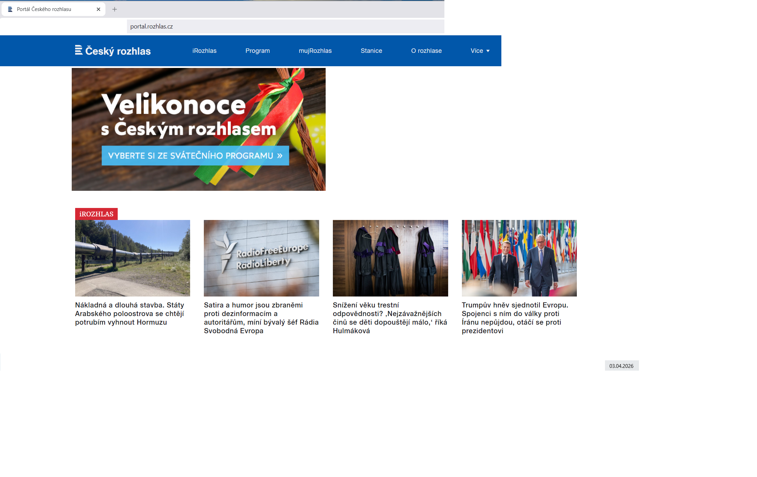Viewport: 757px width, 477px height.
Task: Open the judges' robes article image
Action: pyautogui.click(x=390, y=258)
